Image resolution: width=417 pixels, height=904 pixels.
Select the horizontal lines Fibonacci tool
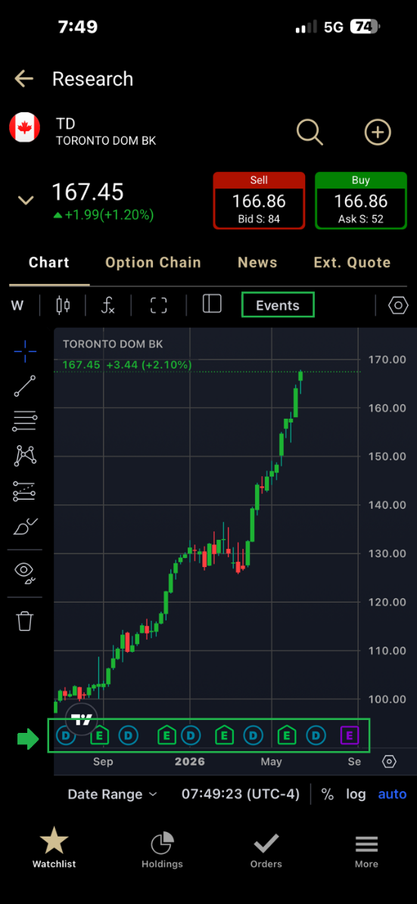[25, 422]
